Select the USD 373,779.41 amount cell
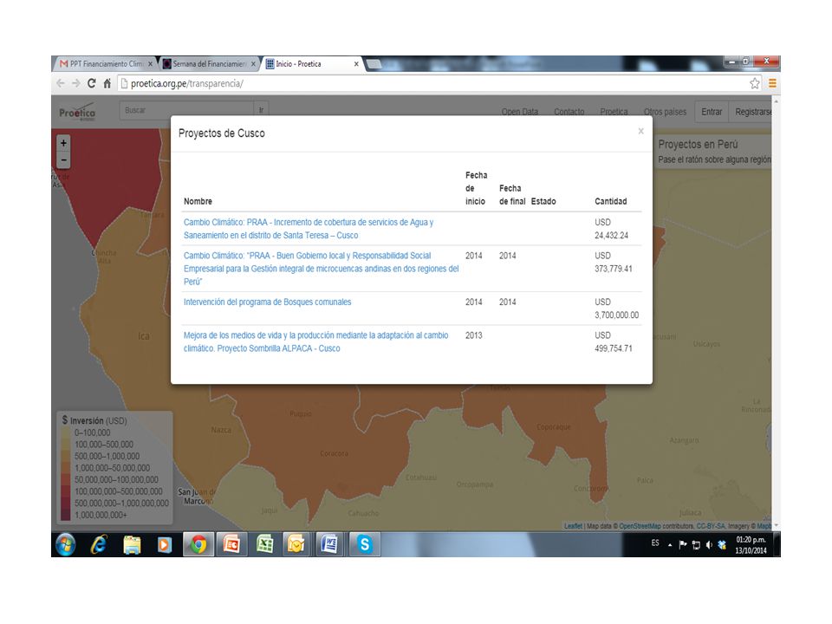The width and height of the screenshot is (832, 624). click(614, 262)
